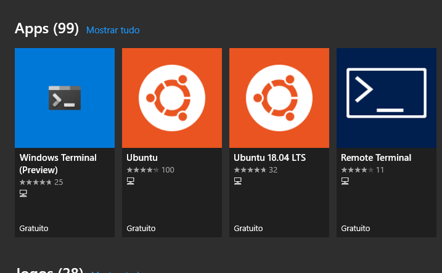Screen dimensions: 442x273
Task: Click the PC device icon under Windows Terminal
Action: coord(23,194)
